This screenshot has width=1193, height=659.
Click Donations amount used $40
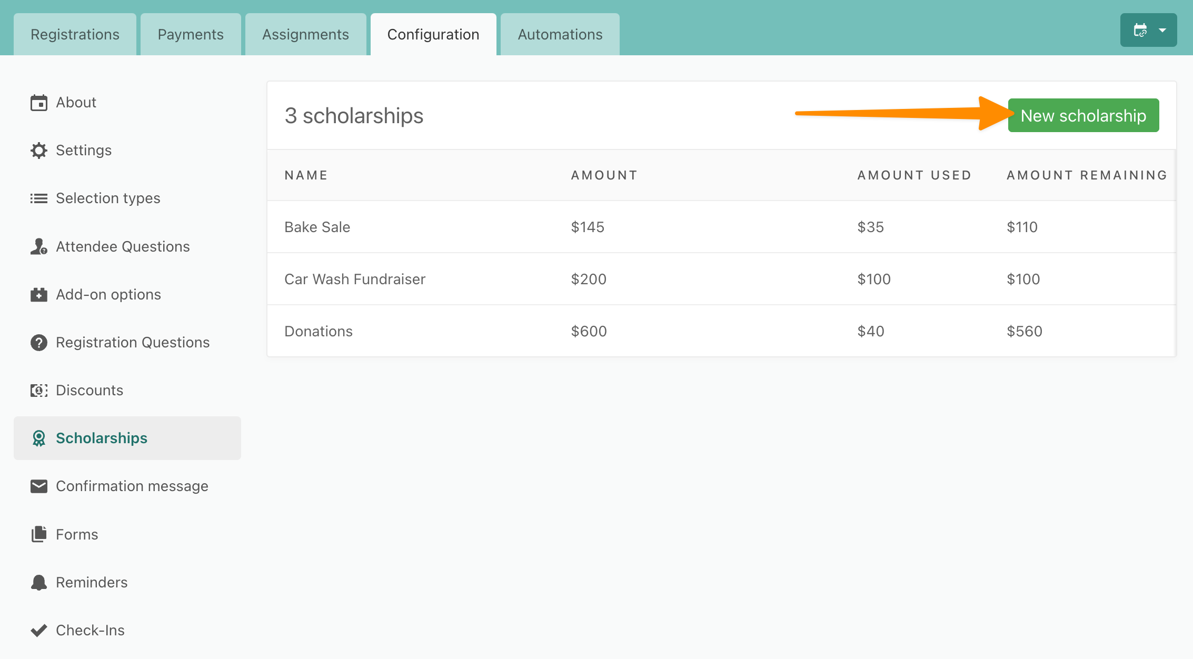pos(871,331)
